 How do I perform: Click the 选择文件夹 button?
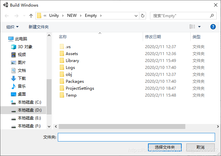click(165, 147)
